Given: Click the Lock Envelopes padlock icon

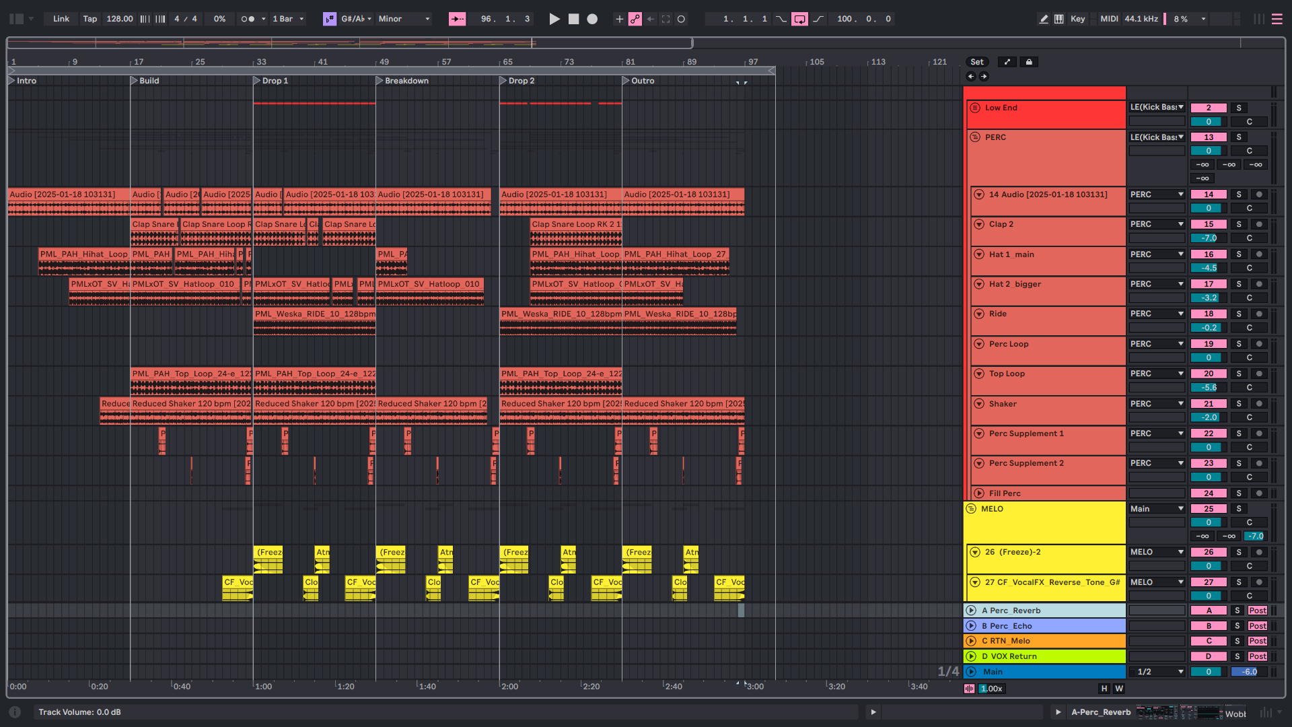Looking at the screenshot, I should coord(1029,62).
